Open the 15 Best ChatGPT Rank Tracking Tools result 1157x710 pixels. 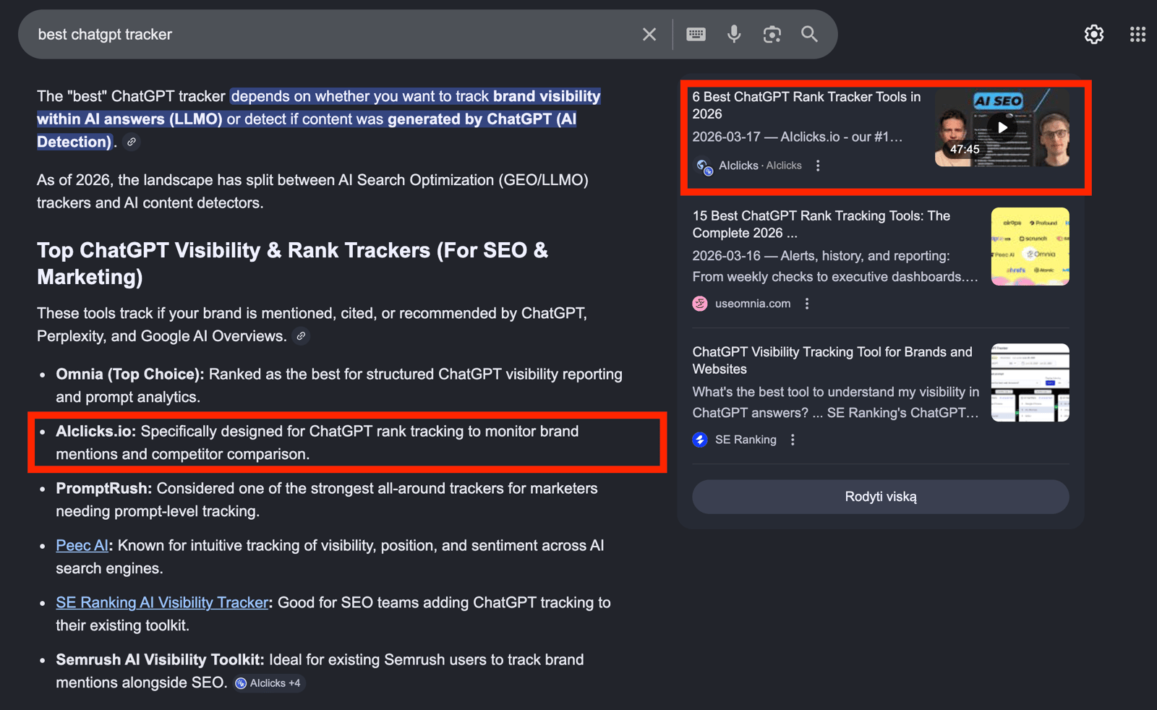821,224
